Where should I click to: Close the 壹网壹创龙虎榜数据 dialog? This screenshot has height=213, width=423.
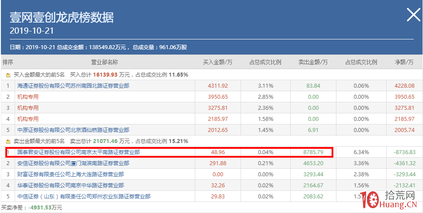coord(413,15)
